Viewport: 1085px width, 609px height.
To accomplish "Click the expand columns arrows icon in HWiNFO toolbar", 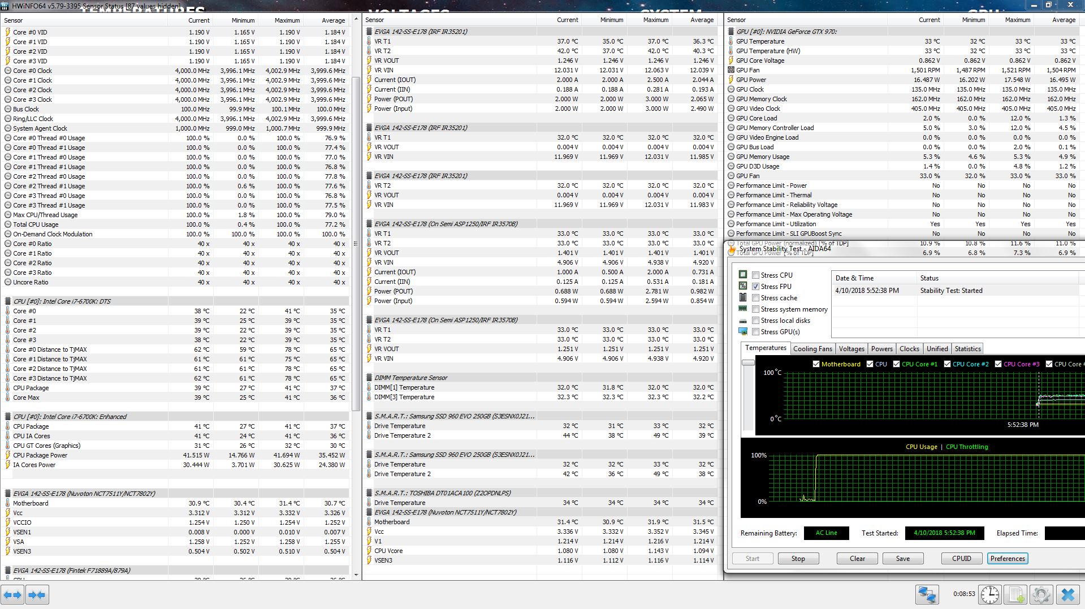I will (12, 595).
